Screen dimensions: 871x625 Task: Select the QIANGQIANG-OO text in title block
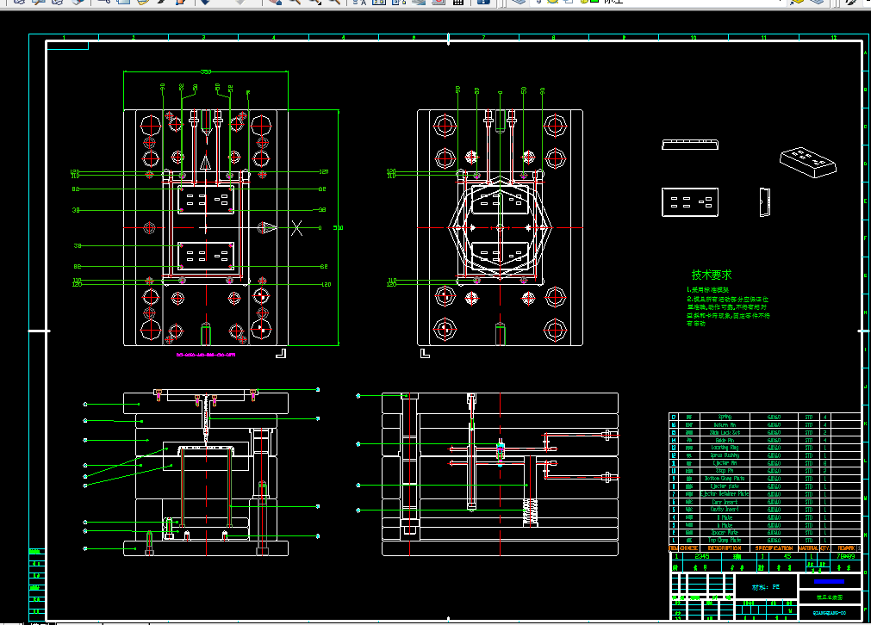point(830,613)
